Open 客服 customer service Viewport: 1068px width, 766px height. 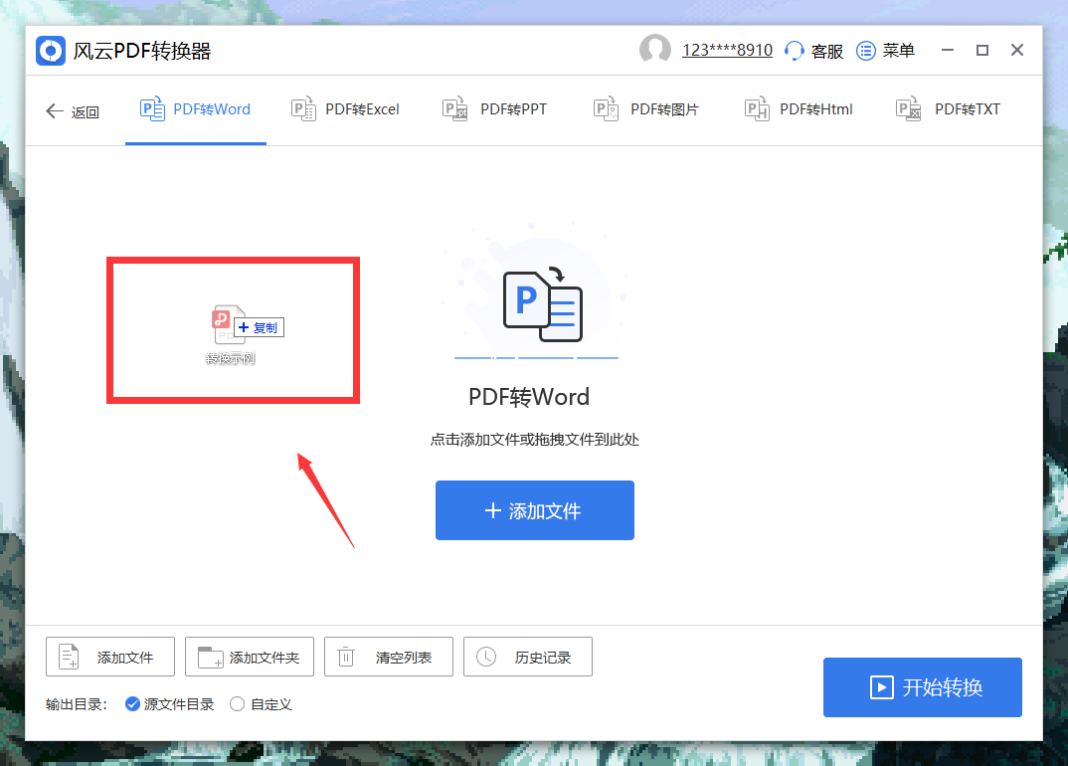pos(814,51)
